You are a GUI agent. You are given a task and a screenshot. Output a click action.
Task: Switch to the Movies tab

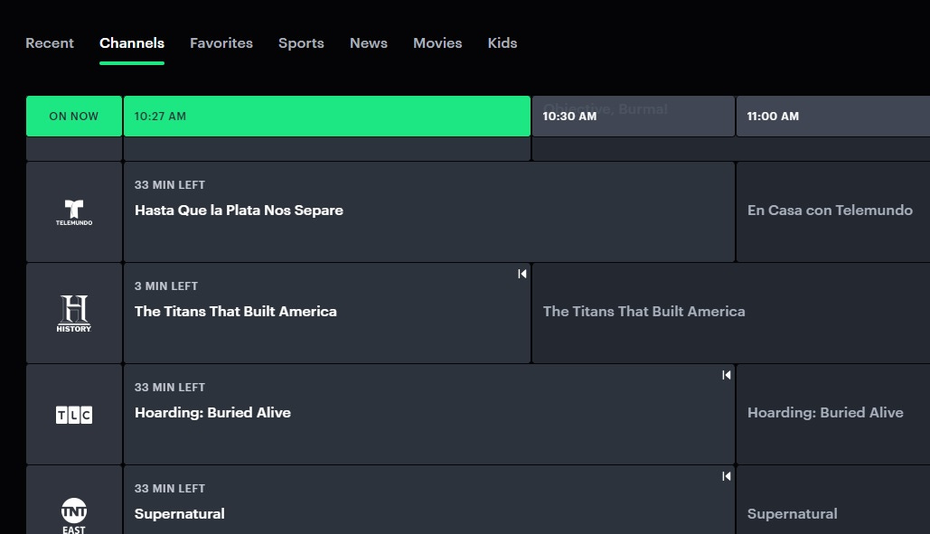(437, 43)
